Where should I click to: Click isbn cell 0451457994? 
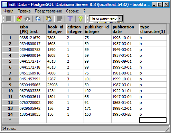33,79
